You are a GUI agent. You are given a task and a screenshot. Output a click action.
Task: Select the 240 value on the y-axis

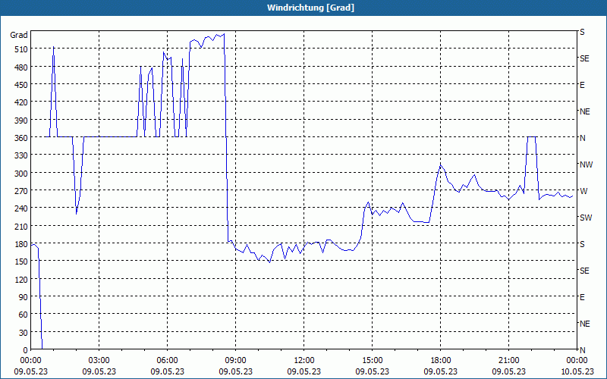[x=21, y=208]
